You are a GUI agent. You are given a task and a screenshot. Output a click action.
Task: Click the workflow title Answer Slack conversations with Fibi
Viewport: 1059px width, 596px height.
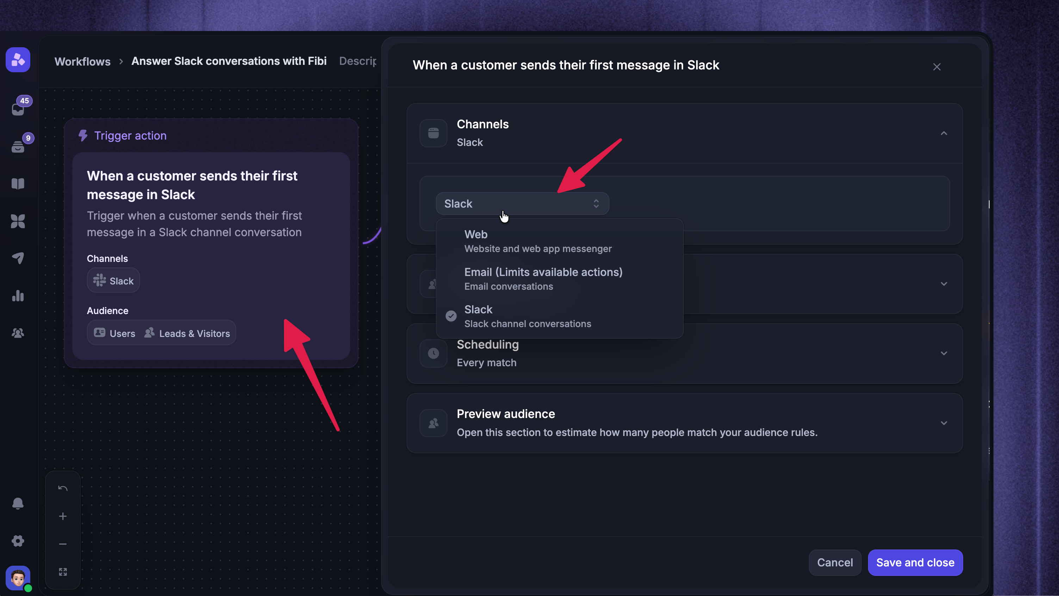229,61
